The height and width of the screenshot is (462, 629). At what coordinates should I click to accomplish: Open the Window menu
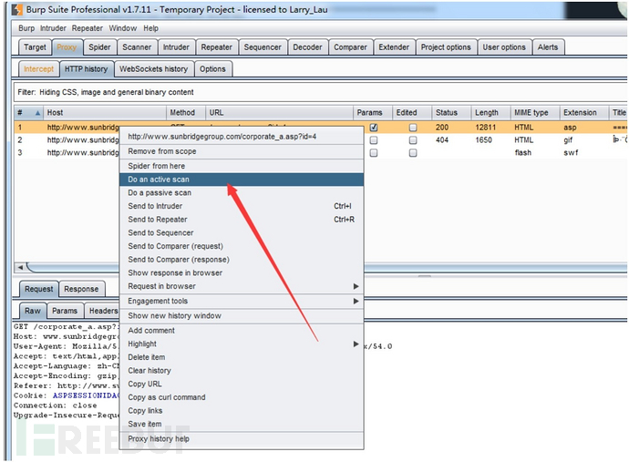[123, 28]
